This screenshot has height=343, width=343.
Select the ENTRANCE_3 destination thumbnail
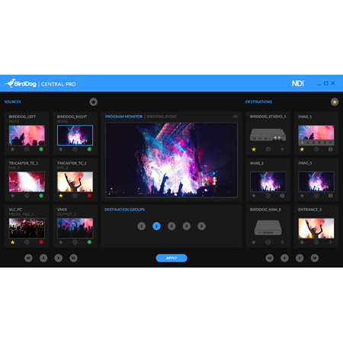coord(316,228)
